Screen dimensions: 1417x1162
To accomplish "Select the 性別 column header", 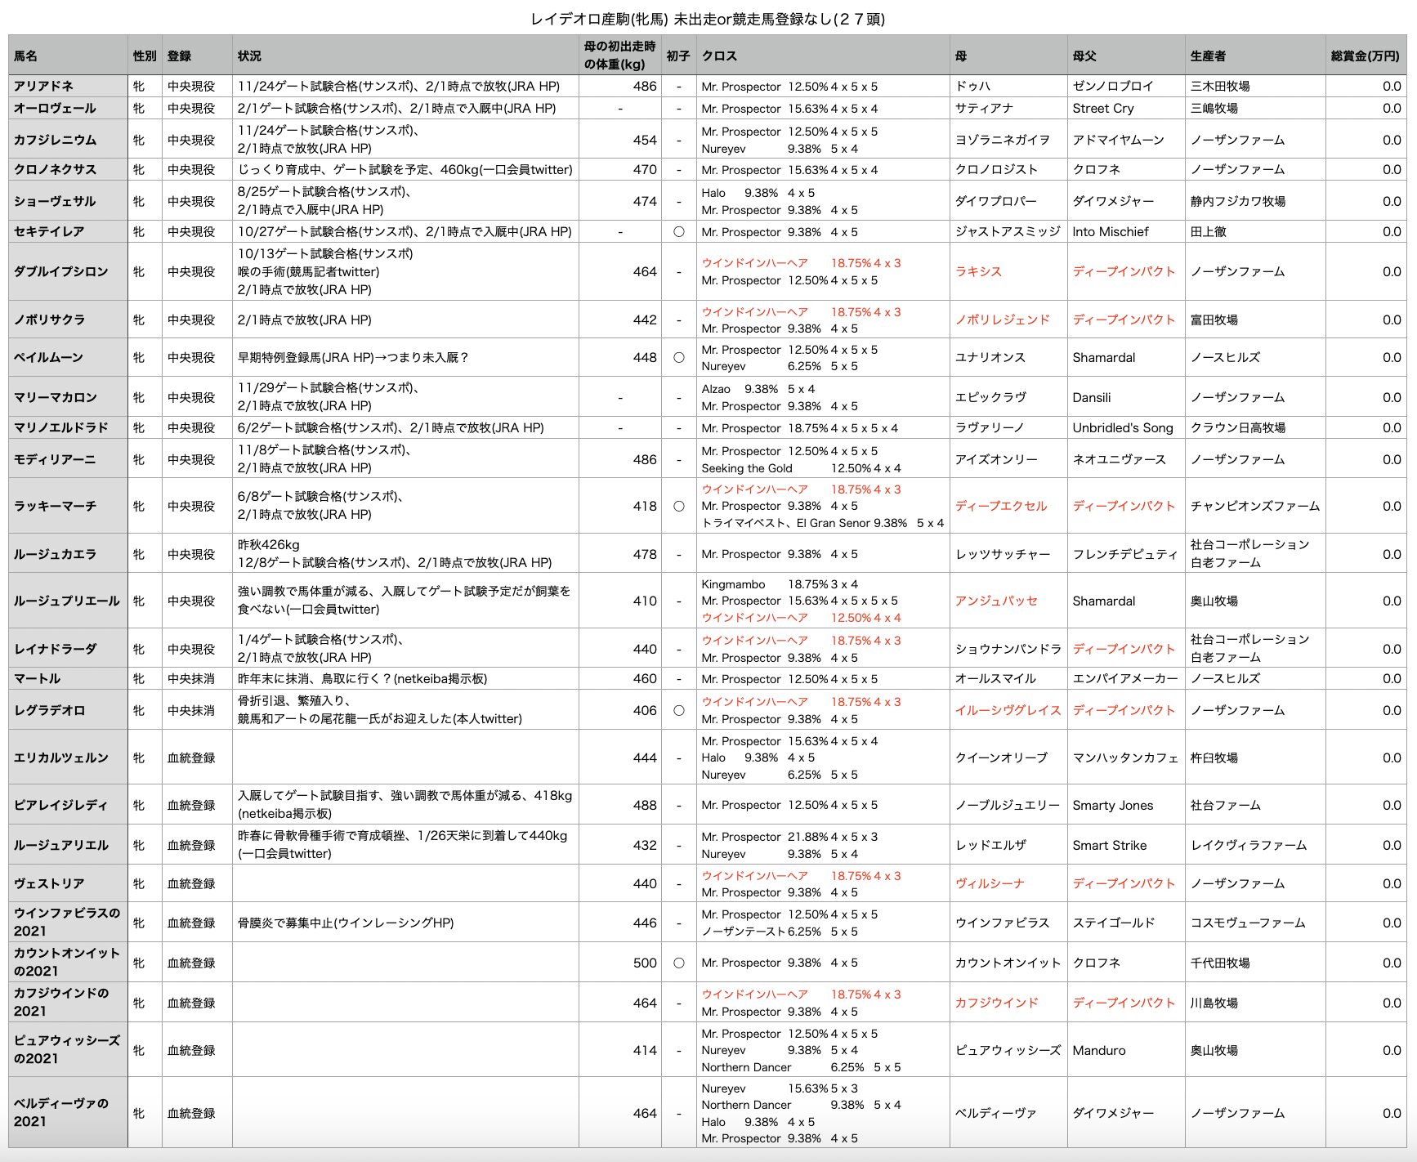I will pyautogui.click(x=145, y=56).
